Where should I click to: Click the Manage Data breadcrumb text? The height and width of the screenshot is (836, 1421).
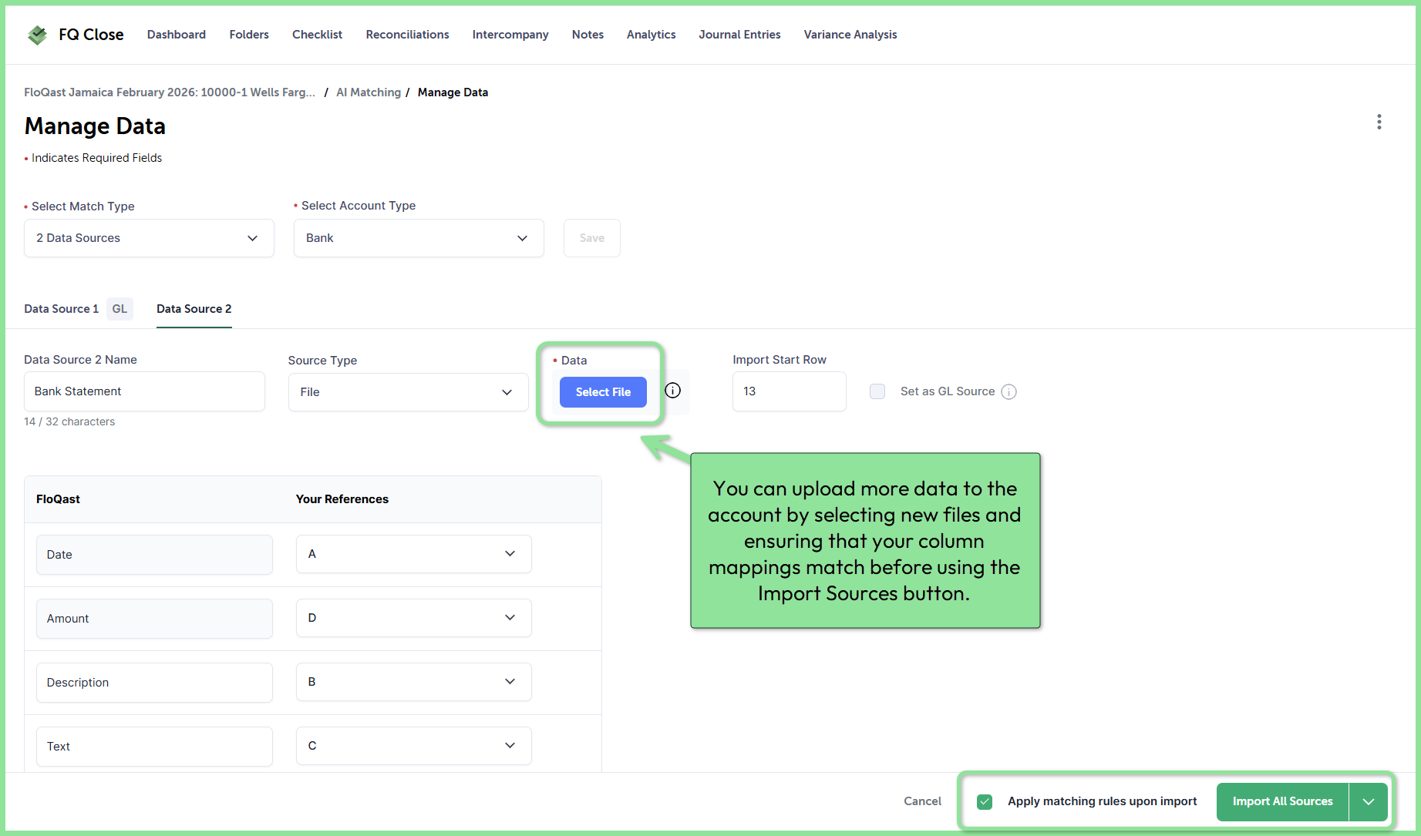pos(453,92)
